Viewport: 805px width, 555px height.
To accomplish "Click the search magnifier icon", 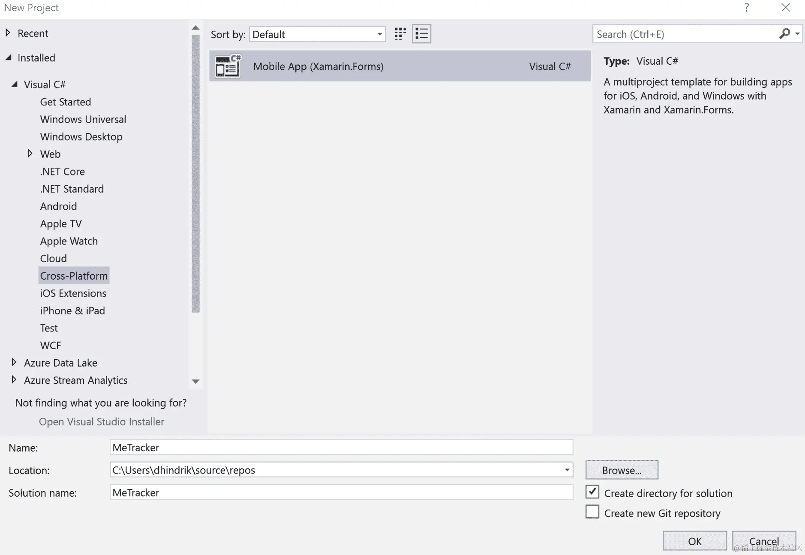I will tap(784, 34).
